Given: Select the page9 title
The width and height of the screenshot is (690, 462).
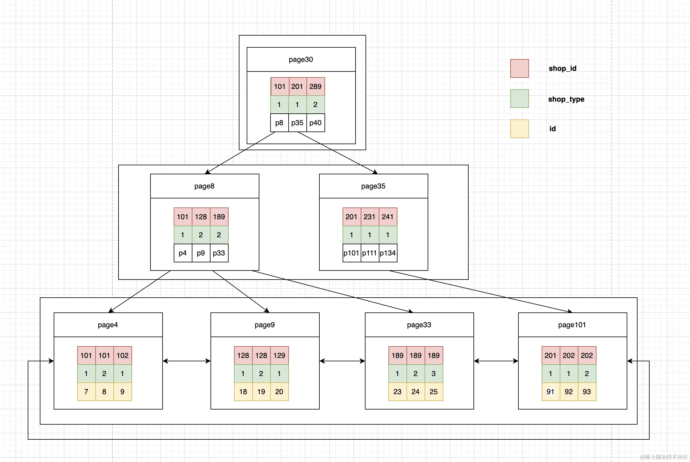Looking at the screenshot, I should pyautogui.click(x=265, y=325).
